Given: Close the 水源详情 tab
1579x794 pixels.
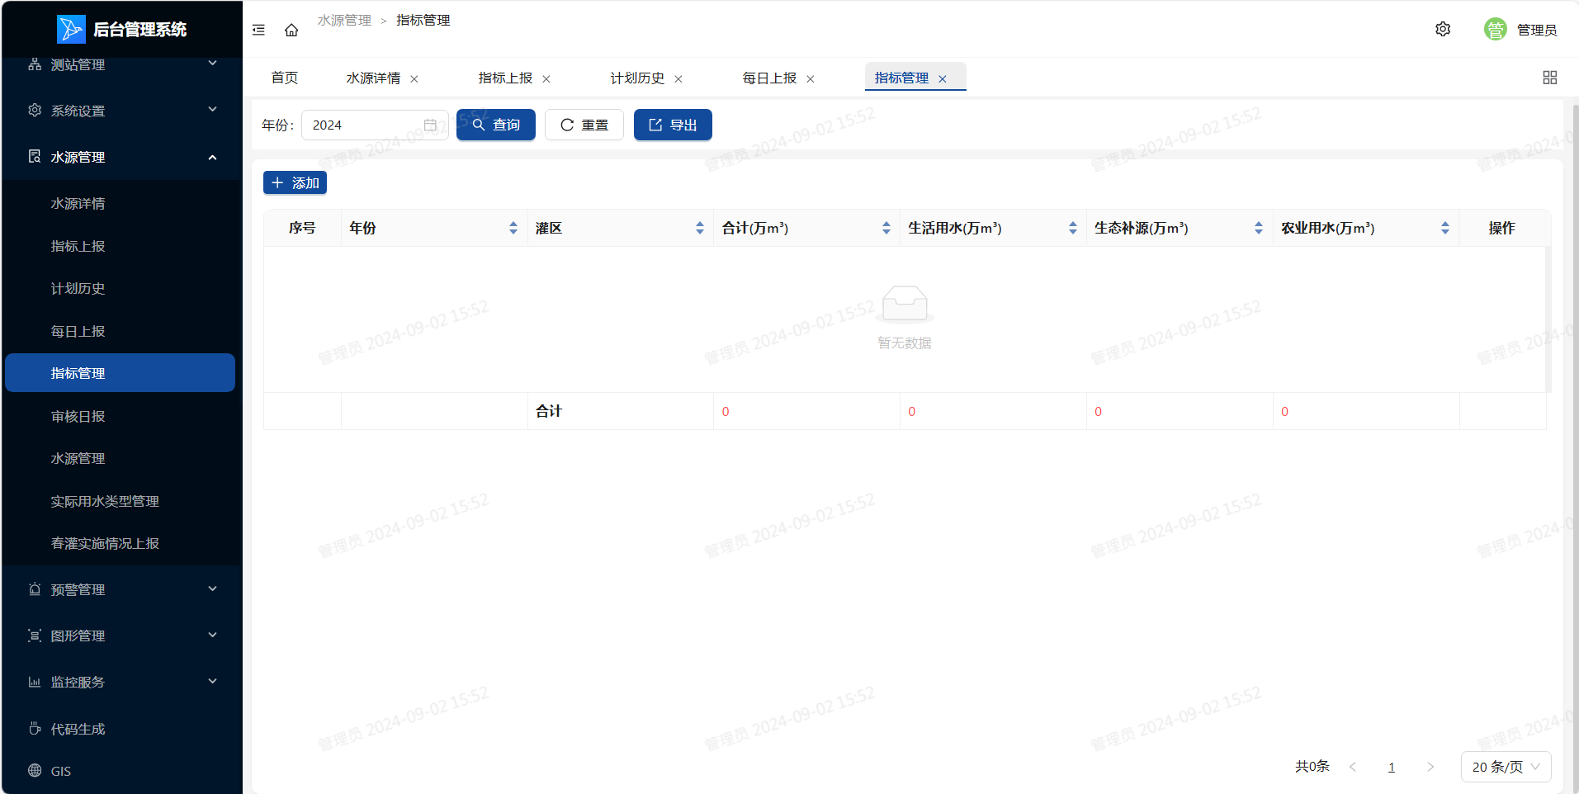Looking at the screenshot, I should tap(414, 79).
